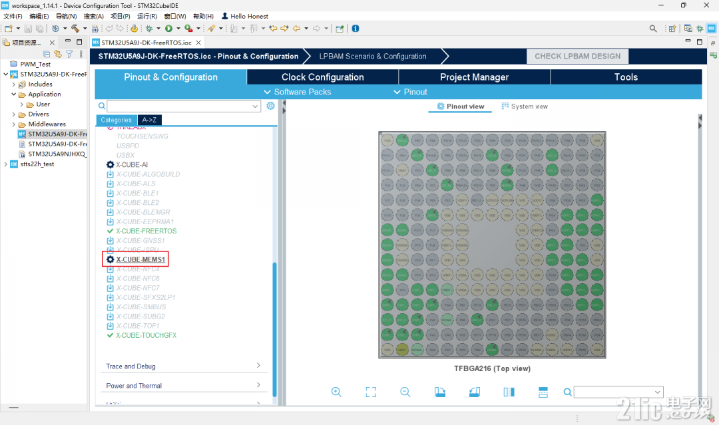The image size is (719, 425).
Task: Start a debug session with the bug icon
Action: coord(149,29)
